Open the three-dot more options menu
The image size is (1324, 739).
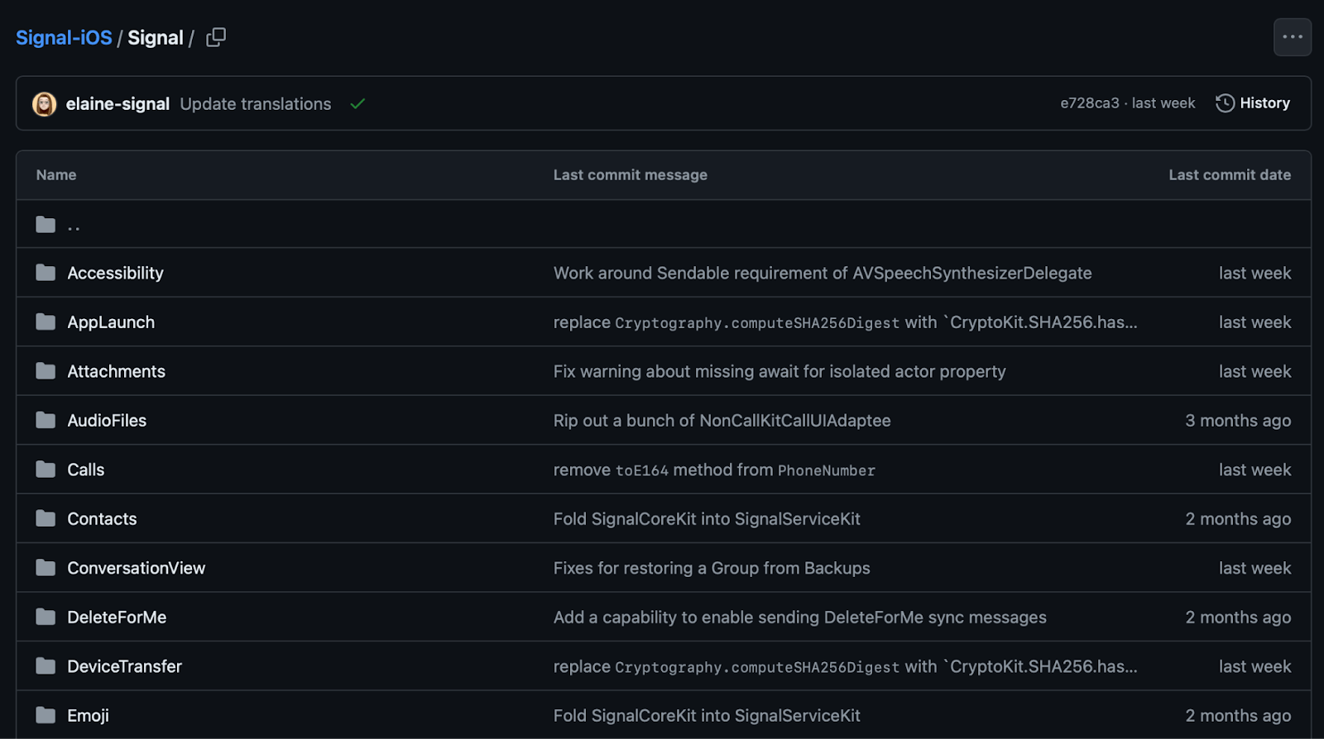click(x=1292, y=37)
